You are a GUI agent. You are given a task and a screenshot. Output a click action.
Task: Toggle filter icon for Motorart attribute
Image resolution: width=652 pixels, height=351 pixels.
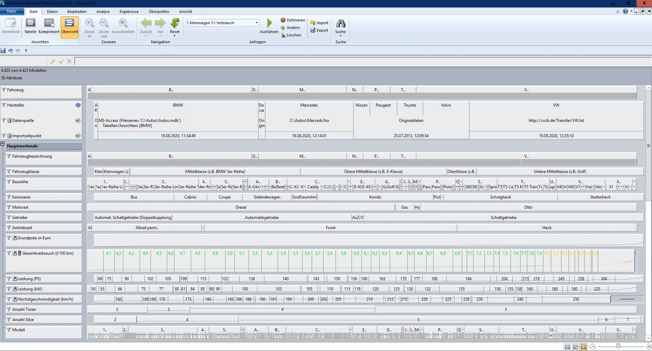[x=9, y=207]
